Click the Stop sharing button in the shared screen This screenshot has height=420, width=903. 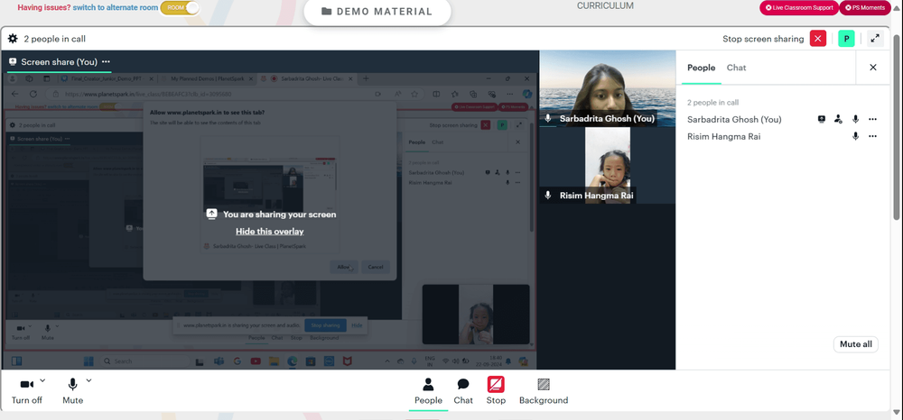pos(325,325)
